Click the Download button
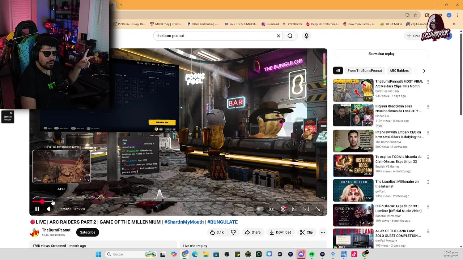The width and height of the screenshot is (463, 260). [x=280, y=232]
